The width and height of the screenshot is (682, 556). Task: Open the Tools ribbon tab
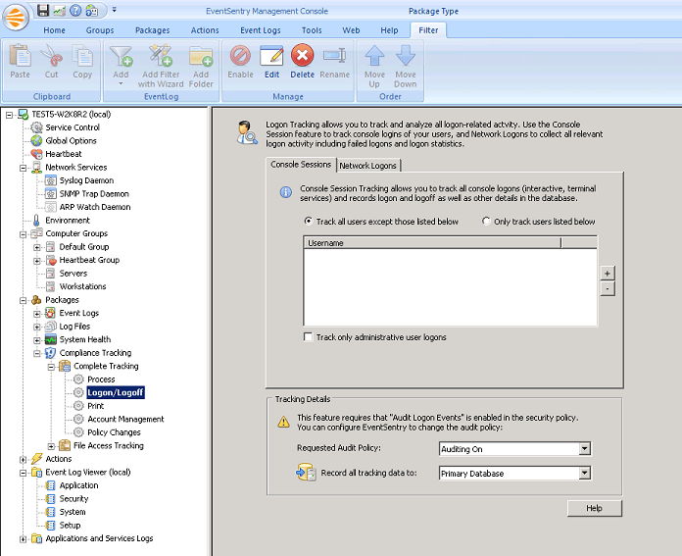[312, 30]
